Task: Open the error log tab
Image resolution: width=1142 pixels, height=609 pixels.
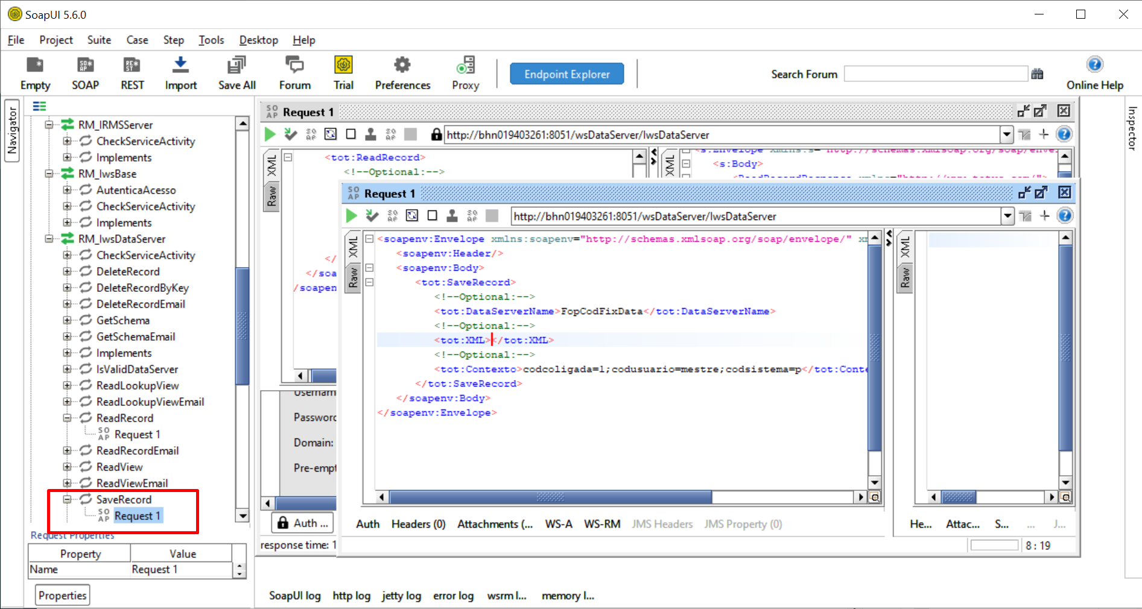Action: [453, 596]
